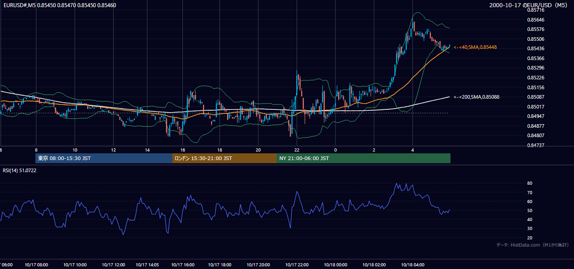Click hour marker 2 under the chart
The height and width of the screenshot is (269, 574).
coord(374,150)
